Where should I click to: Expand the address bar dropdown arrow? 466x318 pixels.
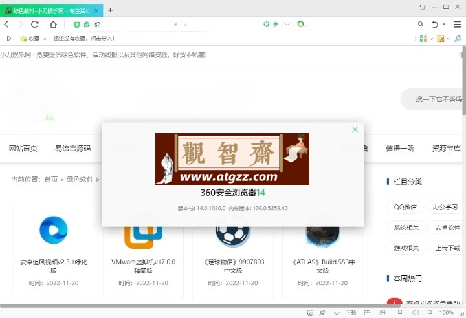(287, 25)
